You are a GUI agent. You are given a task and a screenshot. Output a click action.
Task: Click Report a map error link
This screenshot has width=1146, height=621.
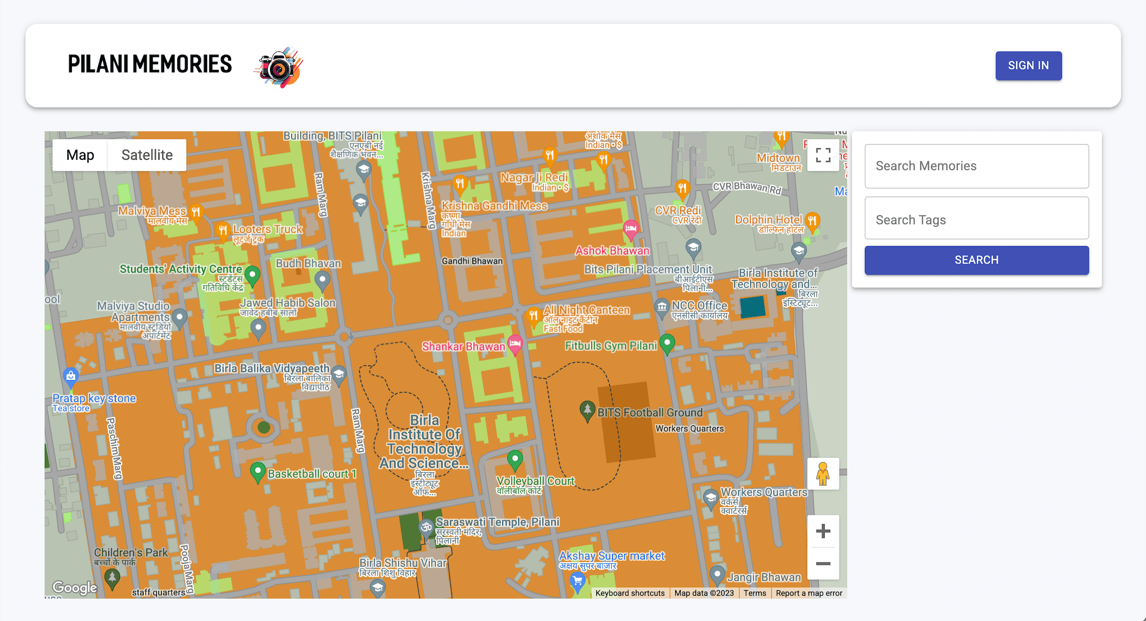tap(809, 593)
